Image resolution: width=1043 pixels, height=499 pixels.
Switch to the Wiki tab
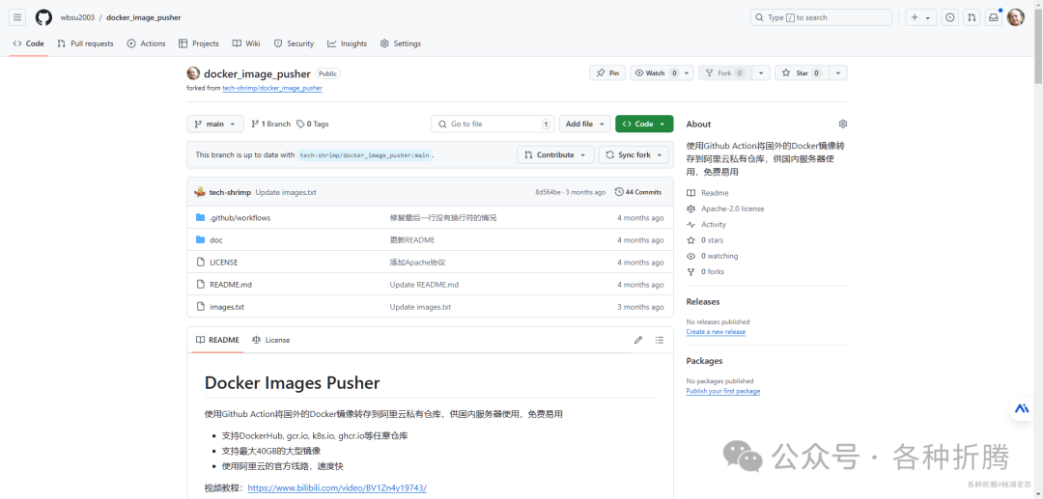point(246,43)
